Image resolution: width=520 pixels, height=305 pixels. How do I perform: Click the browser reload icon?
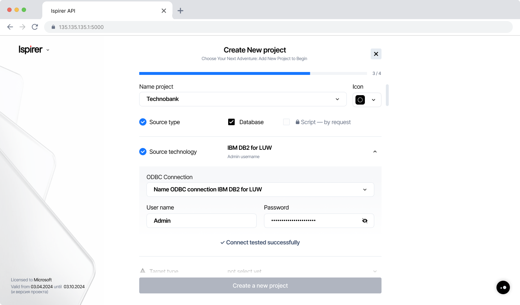click(x=35, y=27)
